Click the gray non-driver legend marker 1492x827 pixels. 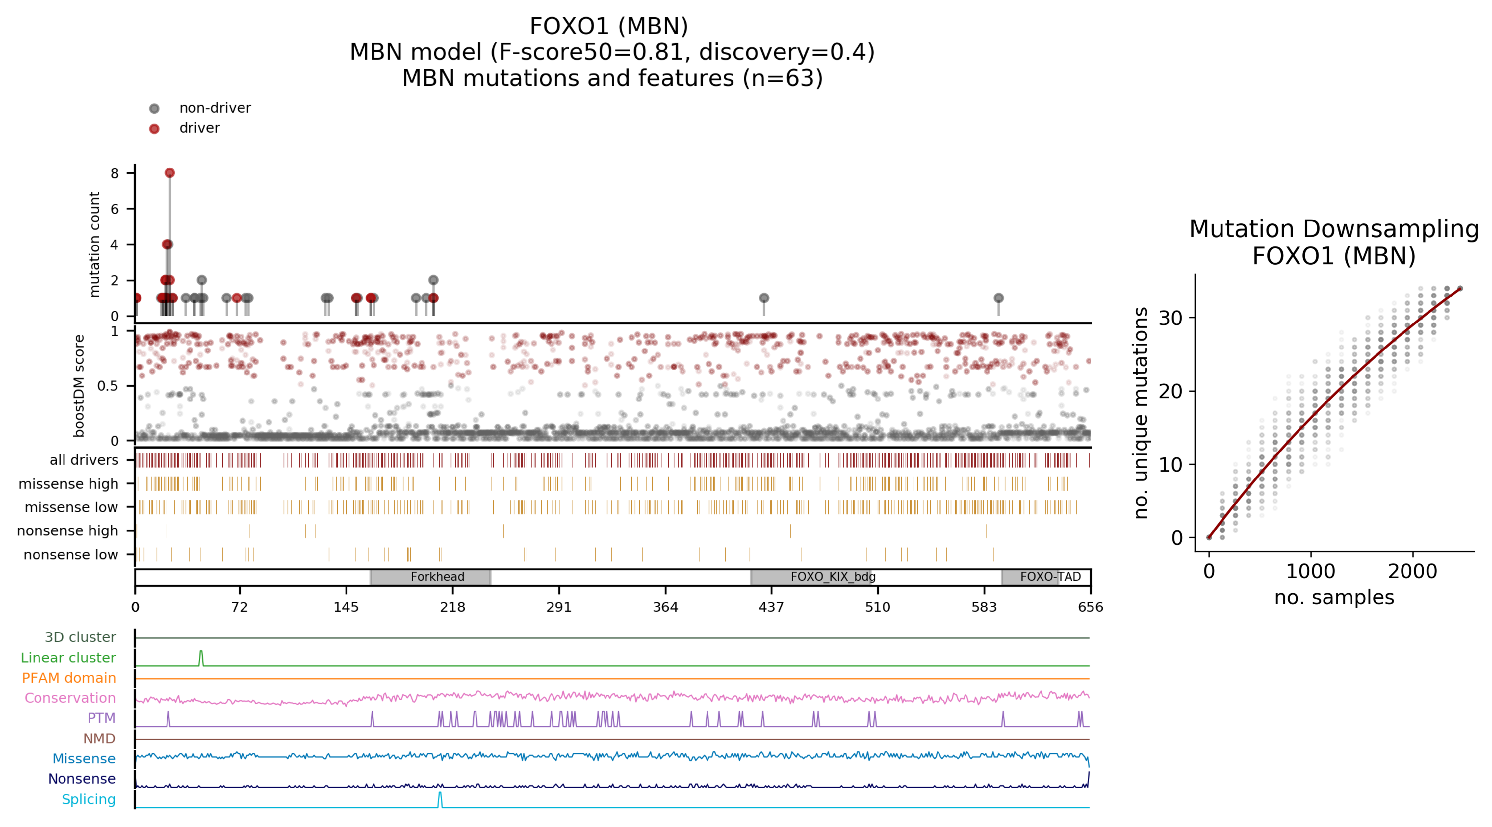point(154,108)
